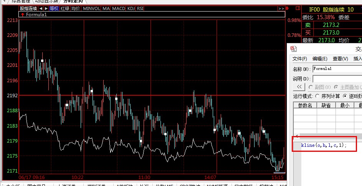Click the left arrow next to 股指连续
Screen dimensions: 362x186
[41, 8]
